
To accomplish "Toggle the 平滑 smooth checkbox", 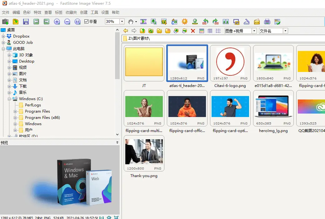I will coord(87,21).
